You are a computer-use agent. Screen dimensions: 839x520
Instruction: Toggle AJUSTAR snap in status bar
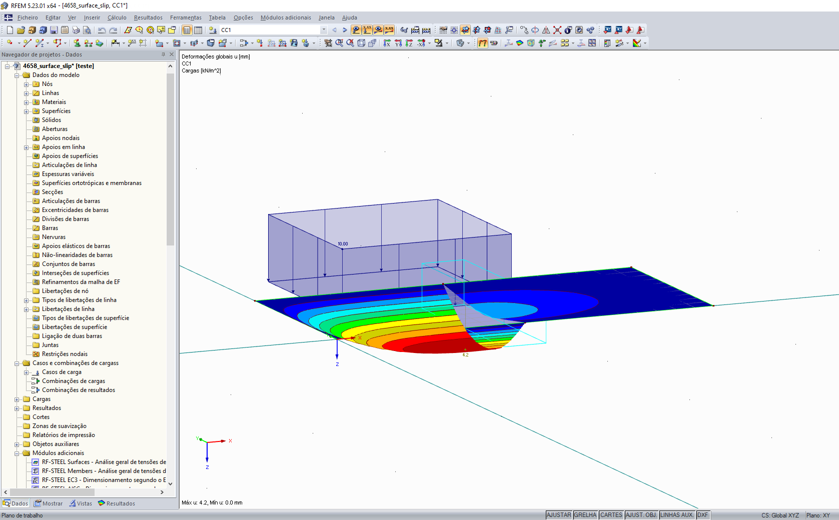coord(559,515)
